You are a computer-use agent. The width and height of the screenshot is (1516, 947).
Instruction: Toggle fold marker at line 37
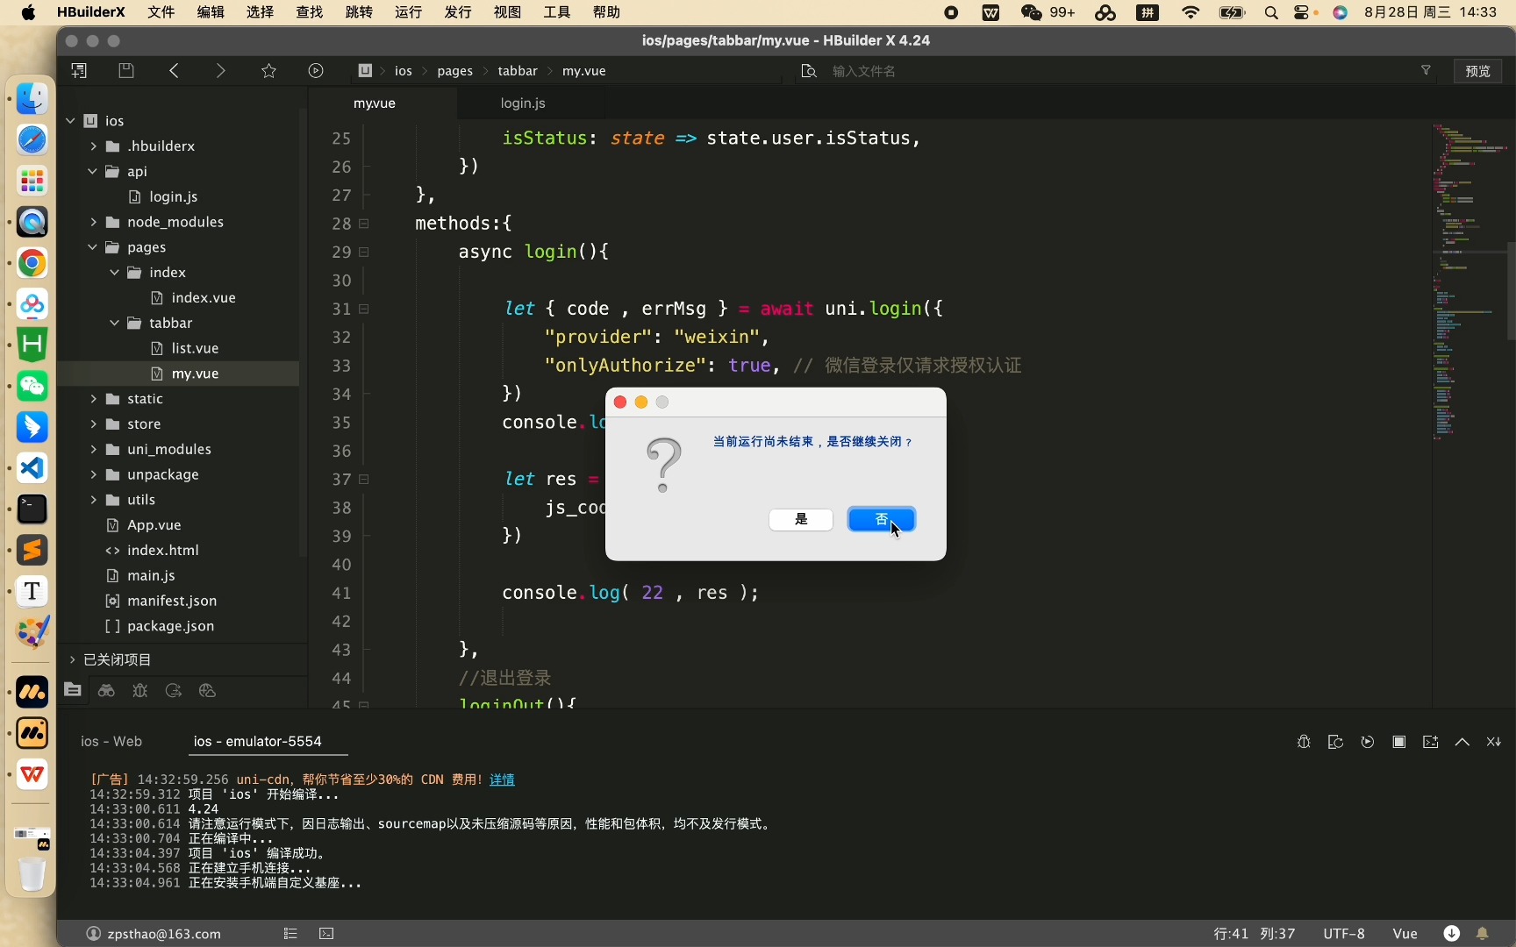click(363, 480)
